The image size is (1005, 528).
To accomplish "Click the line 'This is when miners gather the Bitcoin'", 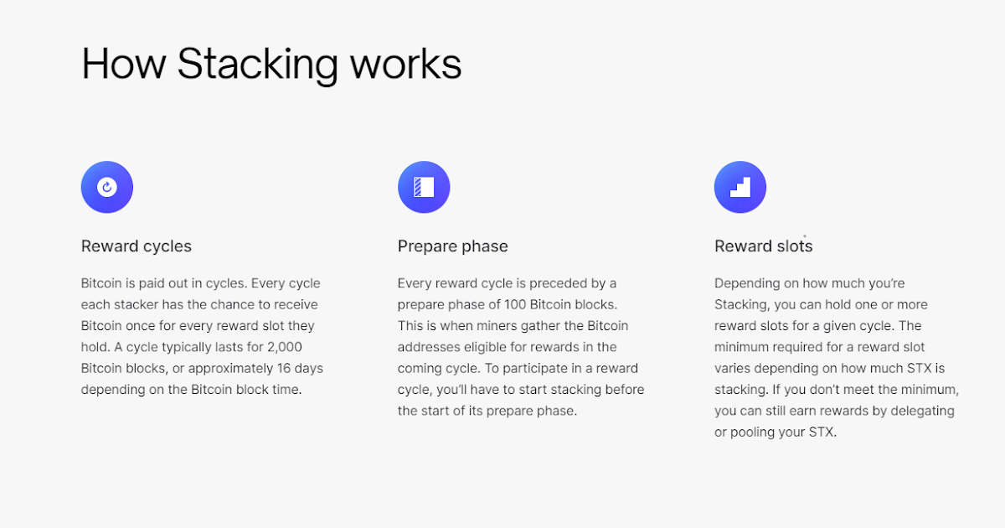I will click(x=513, y=325).
